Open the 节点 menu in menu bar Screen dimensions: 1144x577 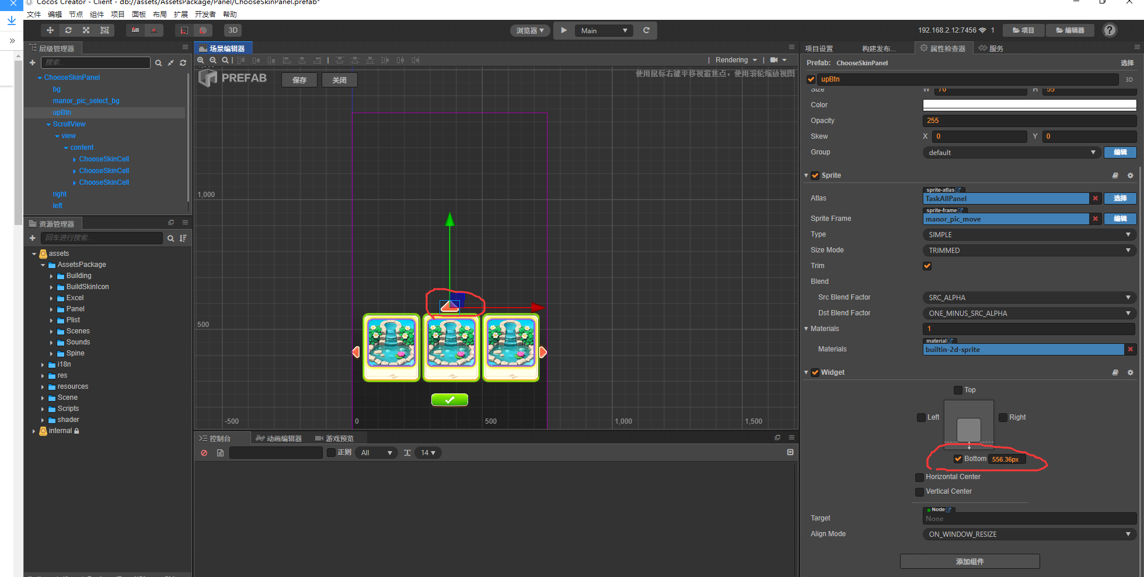tap(76, 14)
